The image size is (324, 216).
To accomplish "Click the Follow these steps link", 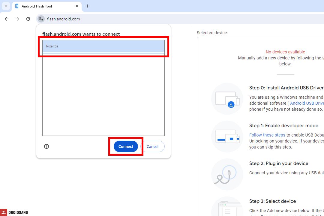I will (267, 135).
